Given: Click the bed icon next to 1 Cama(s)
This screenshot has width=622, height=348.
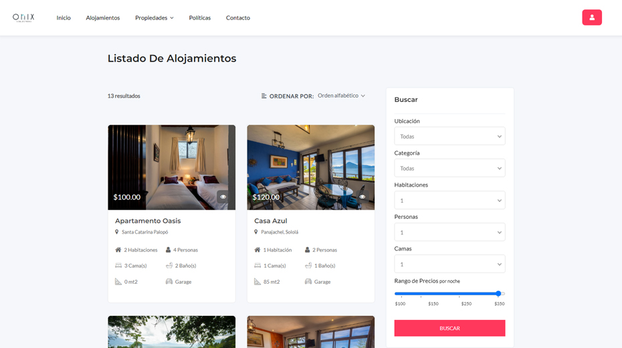Looking at the screenshot, I should pyautogui.click(x=257, y=266).
